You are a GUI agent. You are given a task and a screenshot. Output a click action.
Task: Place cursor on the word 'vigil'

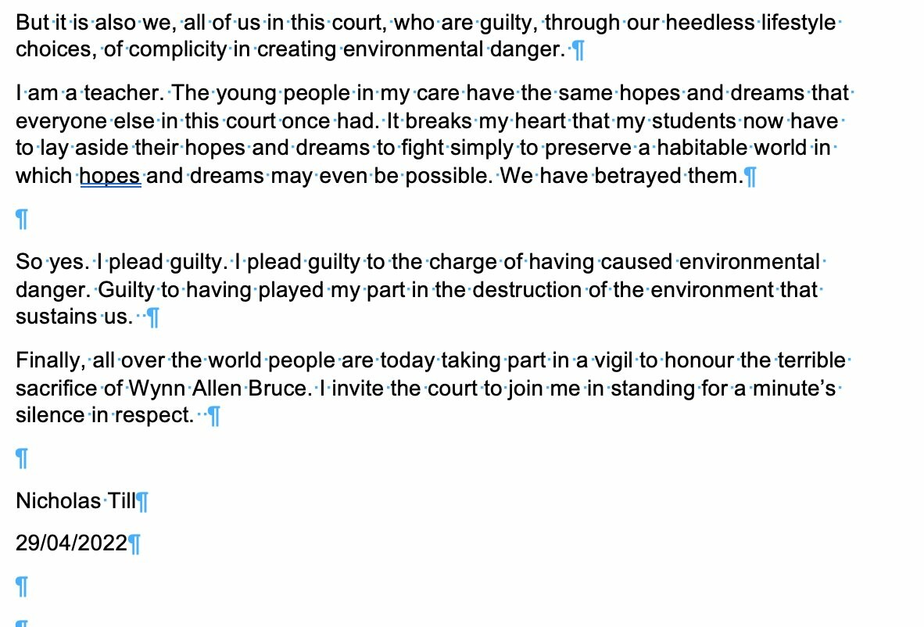[x=614, y=360]
